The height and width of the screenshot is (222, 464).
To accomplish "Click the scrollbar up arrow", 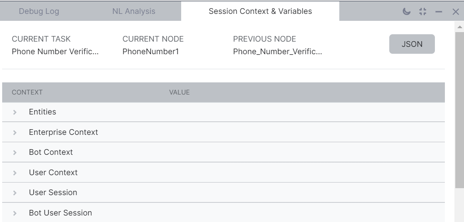I will click(x=460, y=27).
